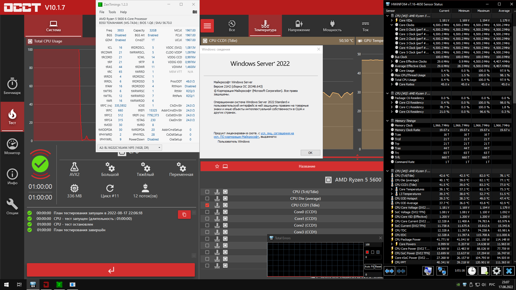This screenshot has width=516, height=290.
Task: Open HWiNFO settings gear icon
Action: [496, 271]
